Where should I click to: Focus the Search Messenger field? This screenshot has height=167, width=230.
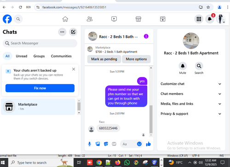40,43
